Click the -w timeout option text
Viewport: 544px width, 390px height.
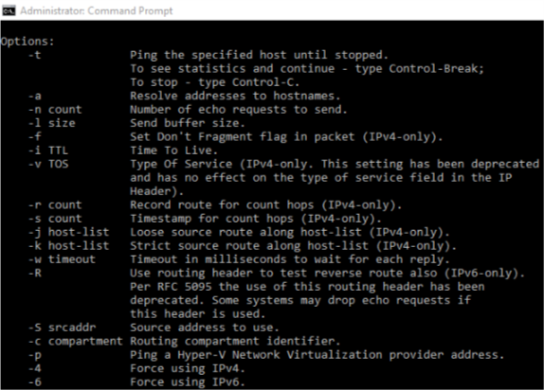click(62, 259)
